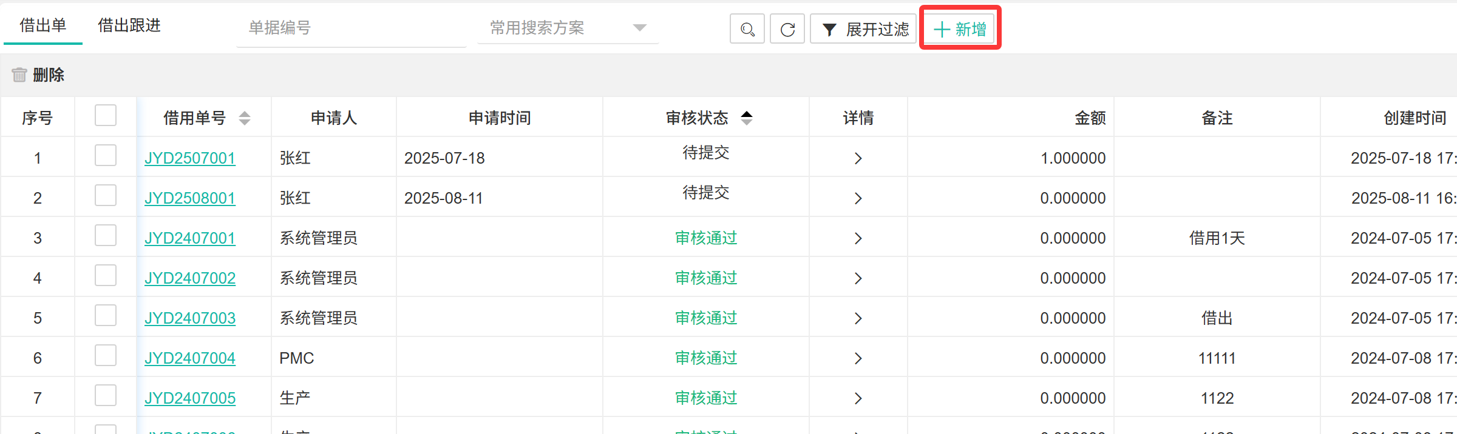1457x434 pixels.
Task: Click sort arrows on 审核状态 column
Action: 747,118
